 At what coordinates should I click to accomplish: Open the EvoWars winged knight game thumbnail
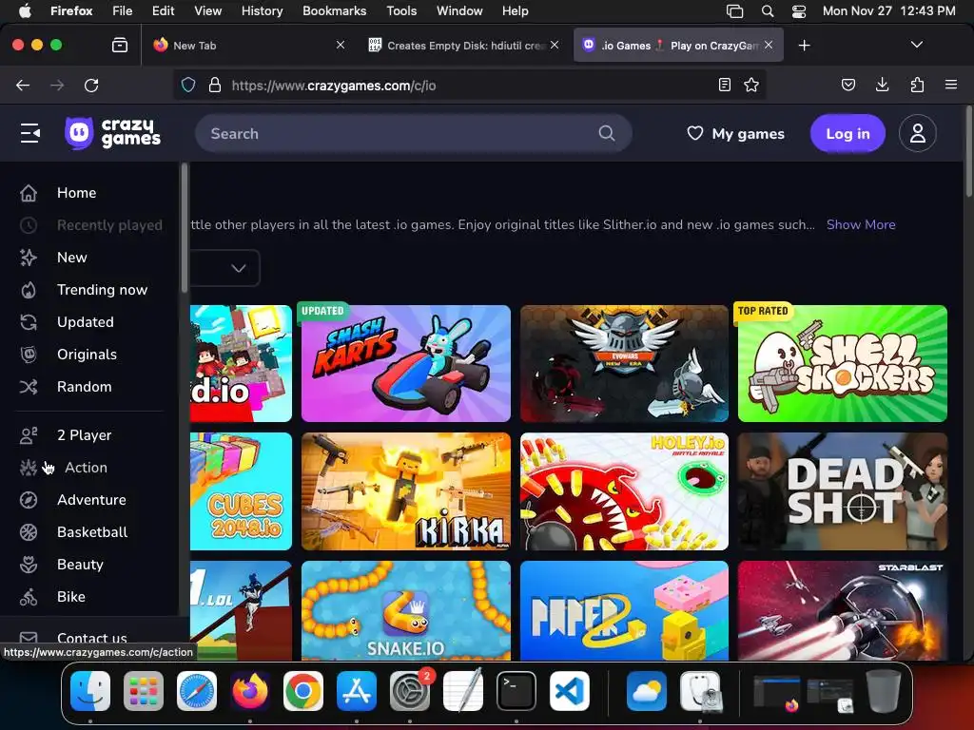(x=624, y=363)
